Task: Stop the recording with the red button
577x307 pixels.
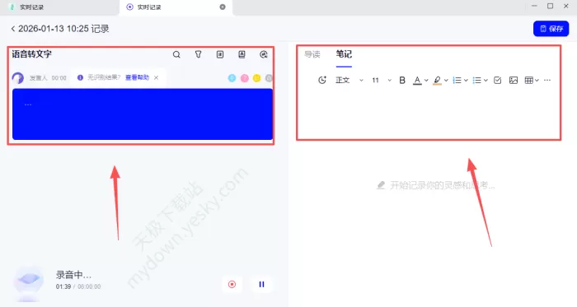Action: coord(232,284)
